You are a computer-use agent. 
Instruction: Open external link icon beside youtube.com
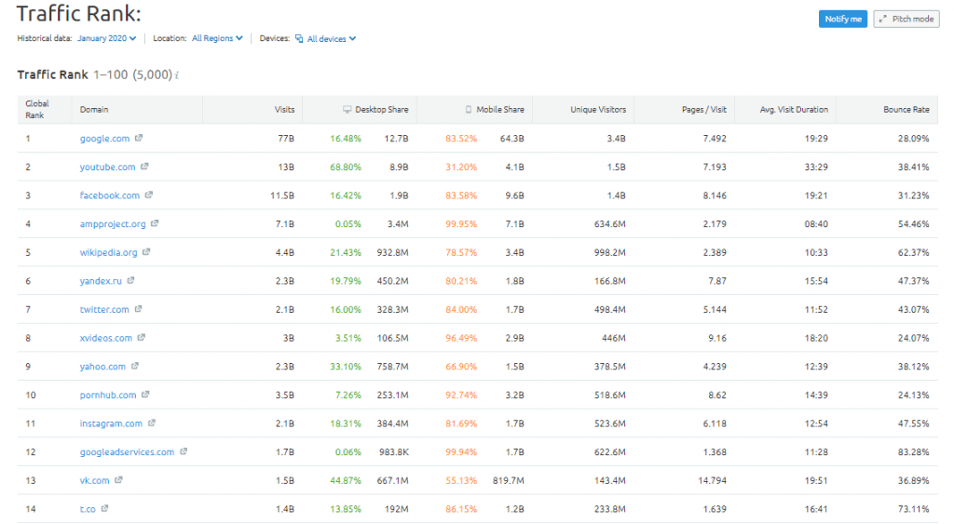coord(144,167)
